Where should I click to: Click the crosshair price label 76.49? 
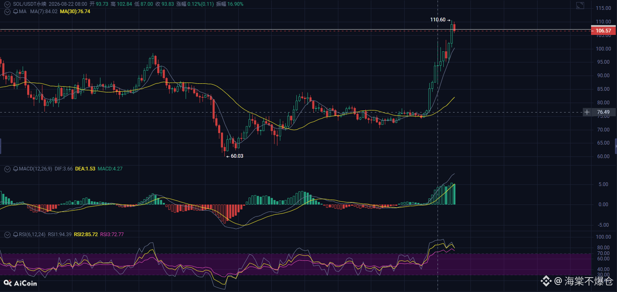tap(603, 112)
